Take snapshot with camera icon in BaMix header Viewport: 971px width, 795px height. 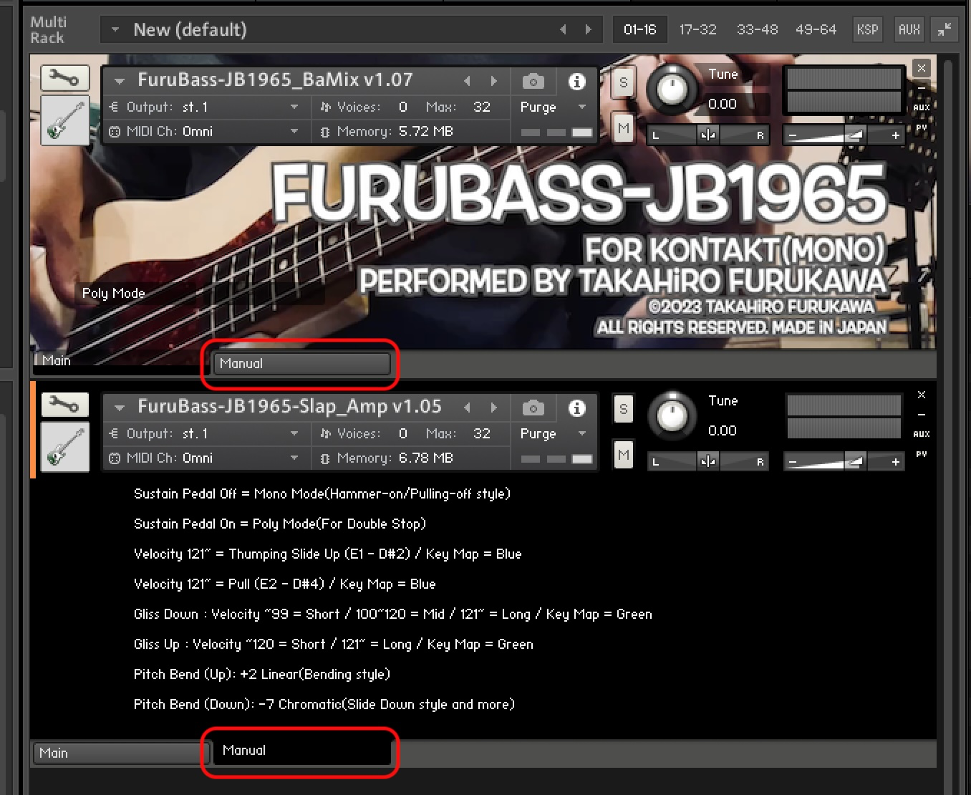[533, 82]
